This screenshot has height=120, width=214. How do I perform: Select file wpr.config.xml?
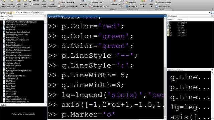pyautogui.click(x=12, y=37)
